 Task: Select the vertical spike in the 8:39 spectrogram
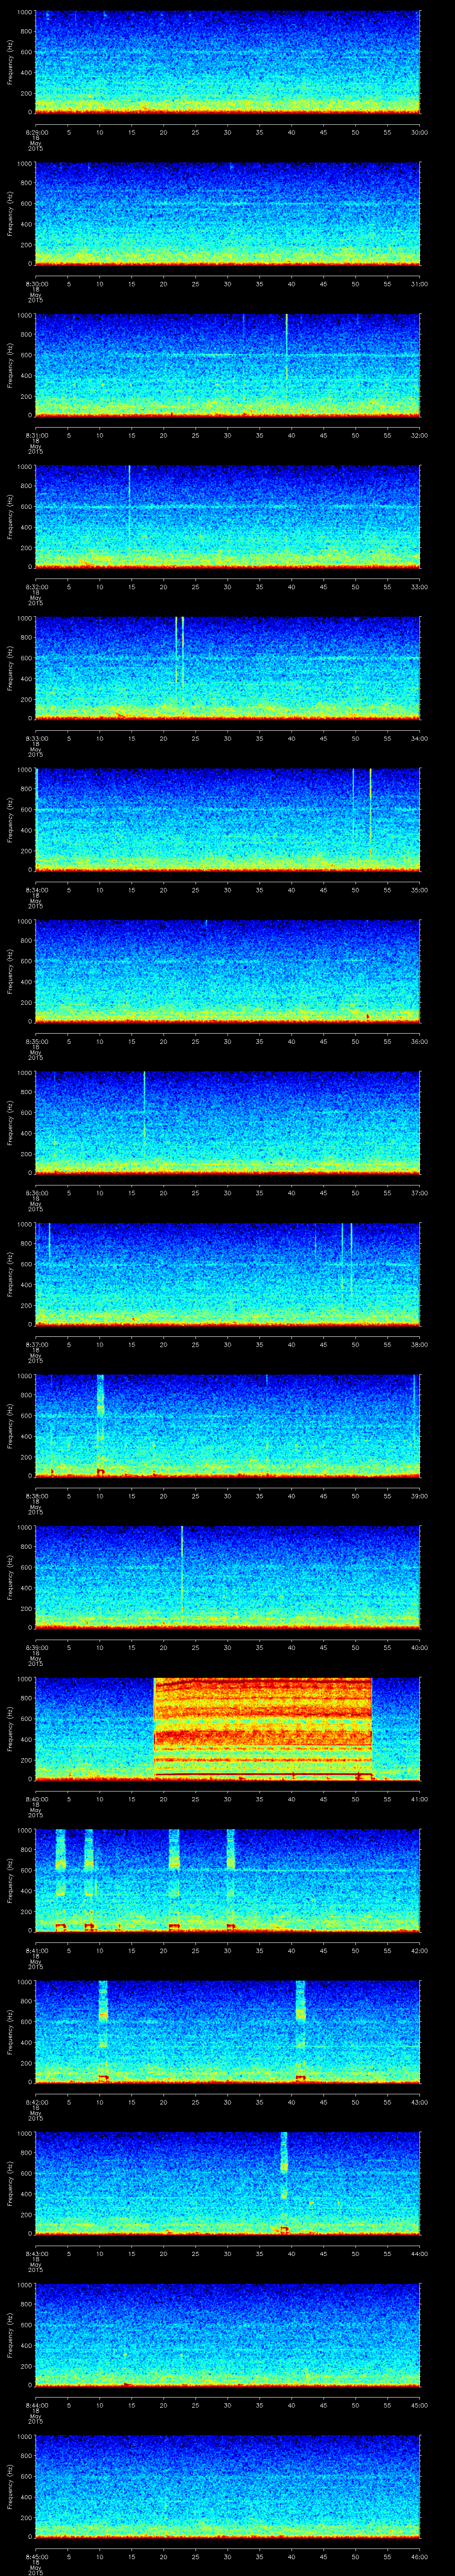[x=182, y=1568]
